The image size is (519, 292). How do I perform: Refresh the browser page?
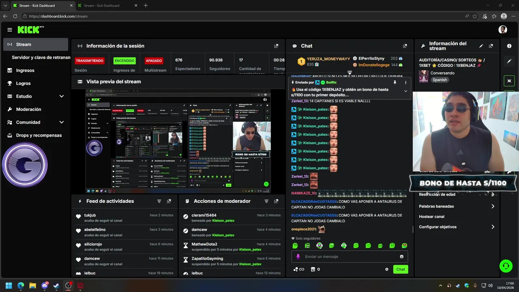pyautogui.click(x=15, y=16)
